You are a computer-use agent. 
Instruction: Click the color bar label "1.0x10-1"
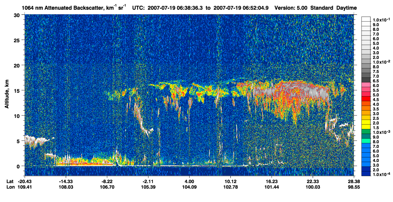pyautogui.click(x=381, y=19)
